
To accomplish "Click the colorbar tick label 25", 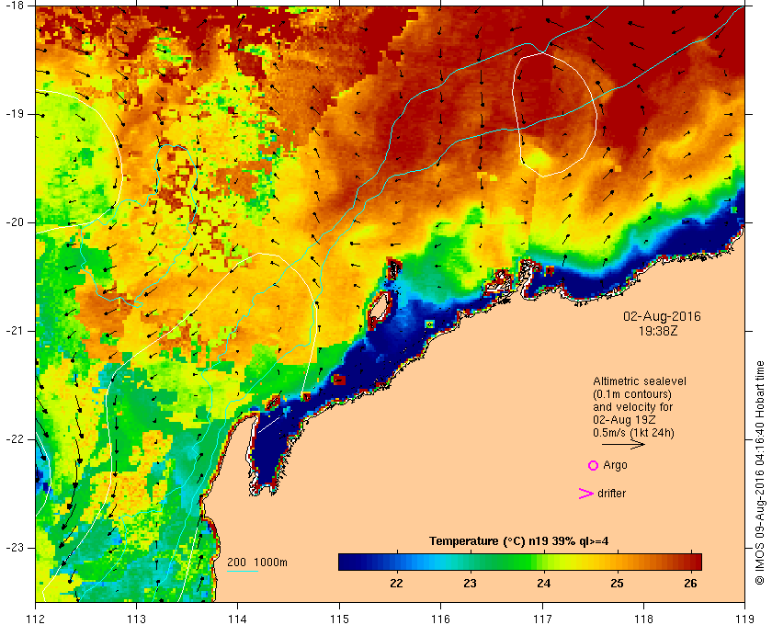I will (617, 584).
